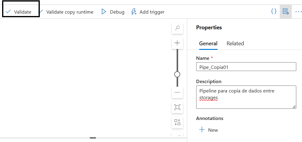
Task: Zoom out canvas with minus icon
Action: click(x=177, y=92)
